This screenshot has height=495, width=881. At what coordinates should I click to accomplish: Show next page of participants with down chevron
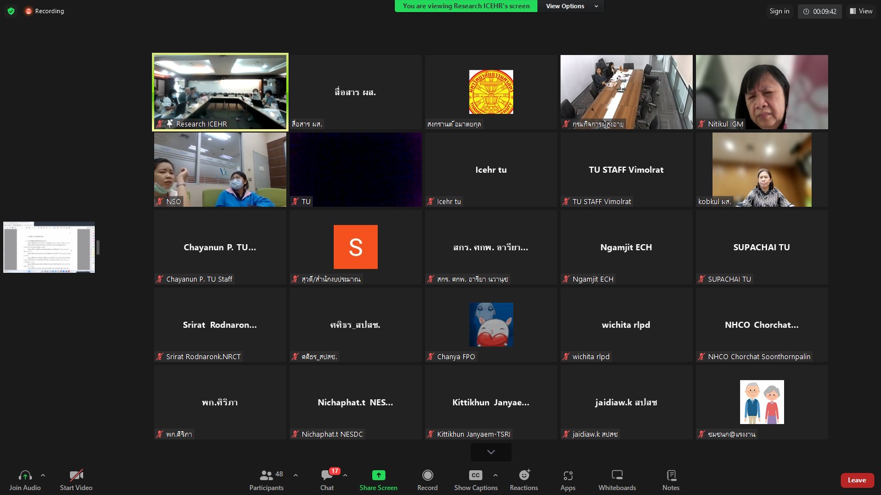[491, 452]
